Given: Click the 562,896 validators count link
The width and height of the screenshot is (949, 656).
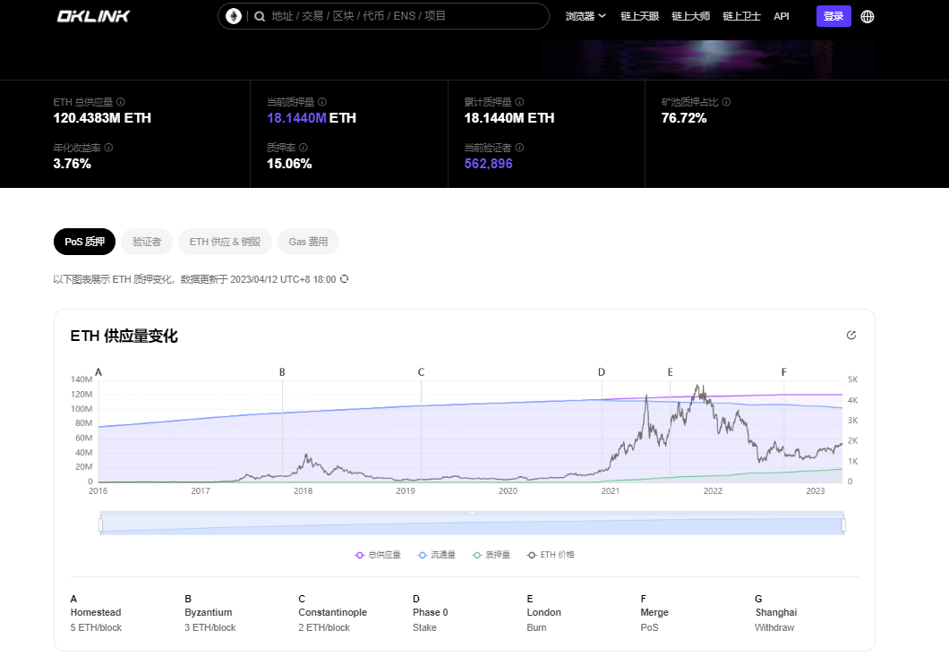Looking at the screenshot, I should pos(488,163).
